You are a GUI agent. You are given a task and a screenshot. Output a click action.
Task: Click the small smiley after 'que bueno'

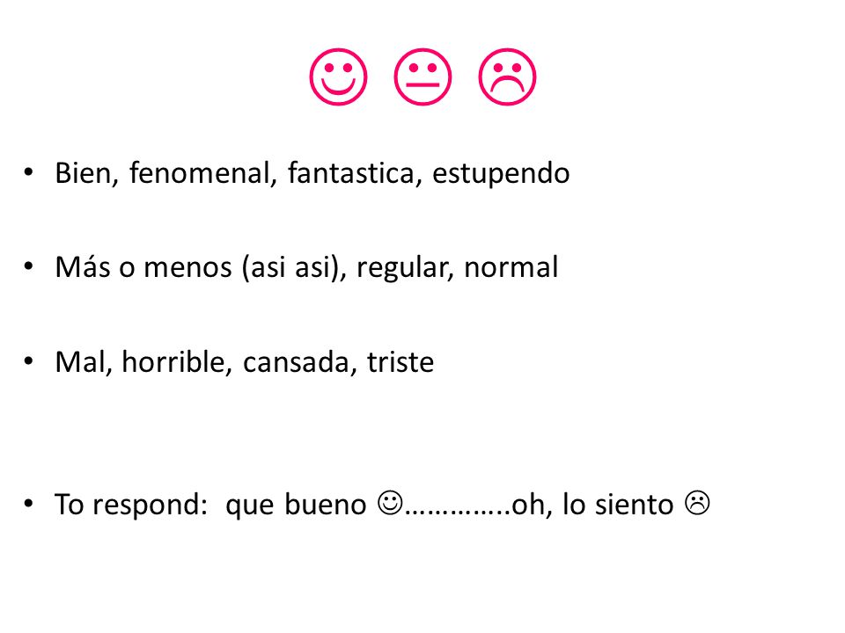pos(390,503)
